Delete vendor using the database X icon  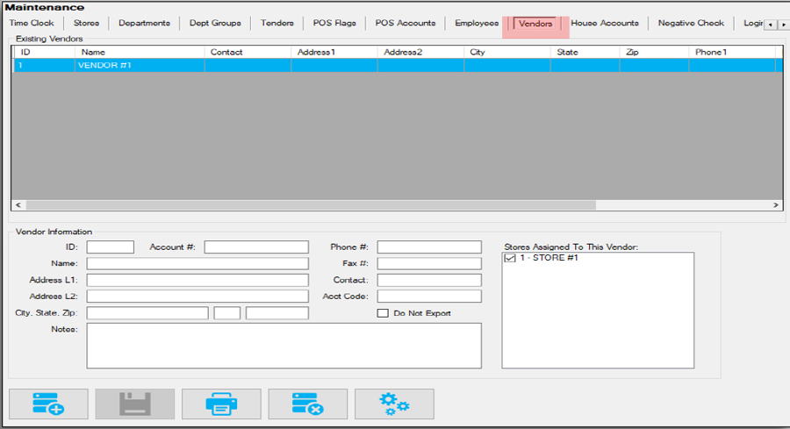(308, 404)
